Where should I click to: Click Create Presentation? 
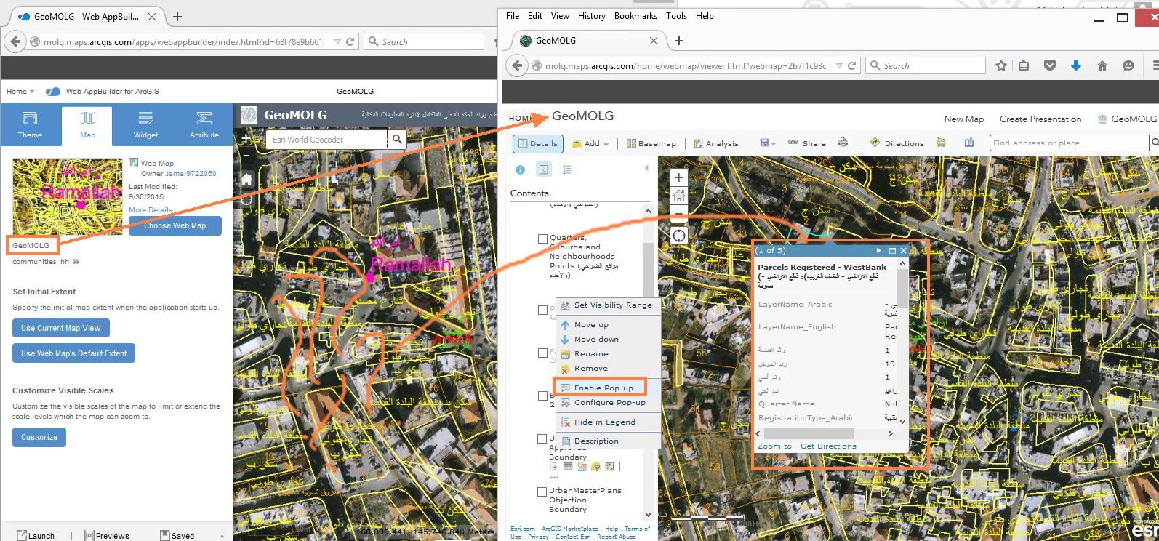click(x=1040, y=119)
